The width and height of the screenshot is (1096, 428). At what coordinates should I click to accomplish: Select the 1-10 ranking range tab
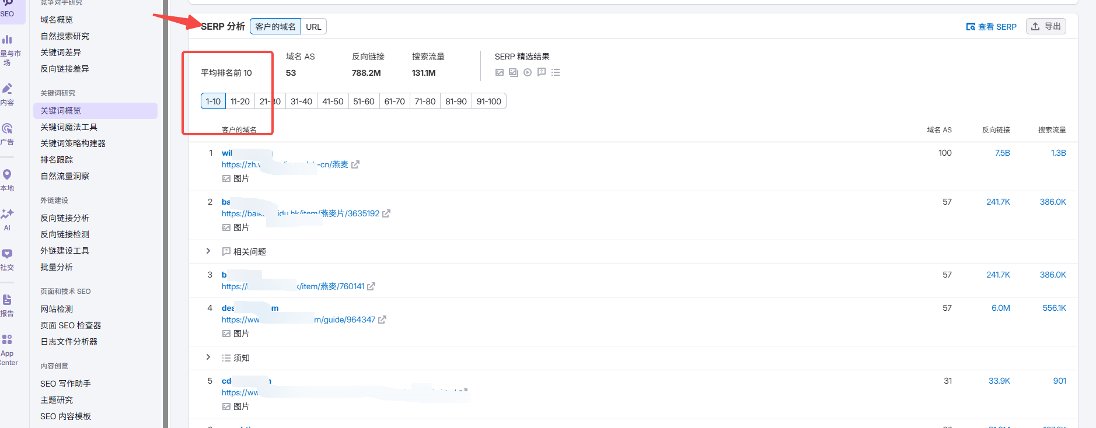click(x=213, y=101)
